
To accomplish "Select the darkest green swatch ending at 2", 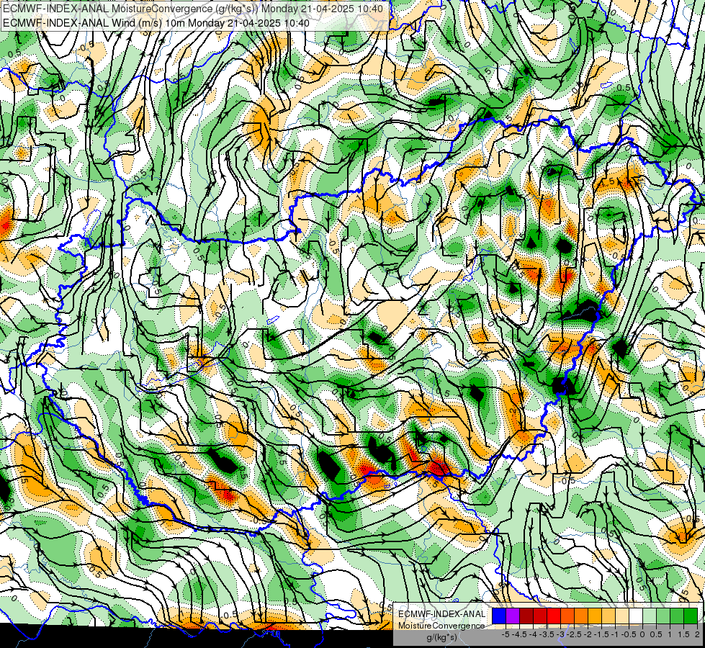I will tap(691, 616).
